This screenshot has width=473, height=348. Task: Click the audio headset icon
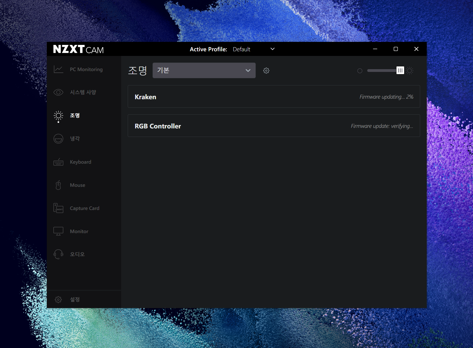click(58, 254)
